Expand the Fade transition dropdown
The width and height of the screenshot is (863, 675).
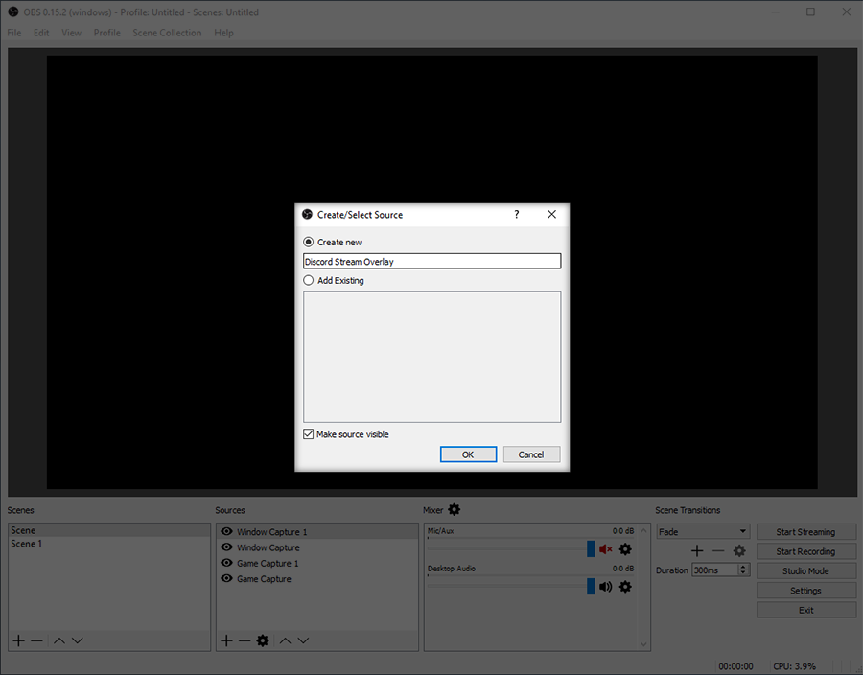(x=703, y=531)
